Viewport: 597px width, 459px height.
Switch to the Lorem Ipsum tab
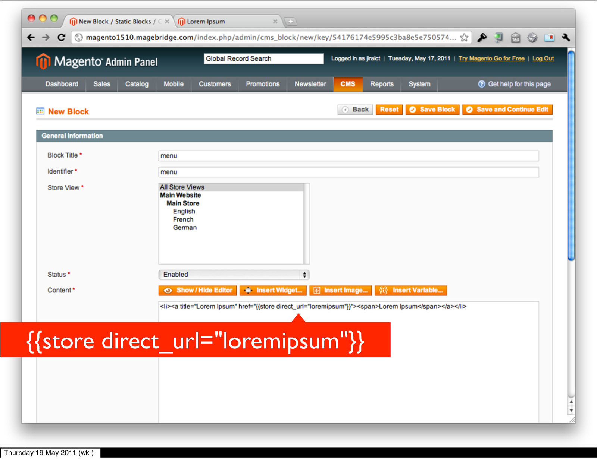click(x=227, y=22)
